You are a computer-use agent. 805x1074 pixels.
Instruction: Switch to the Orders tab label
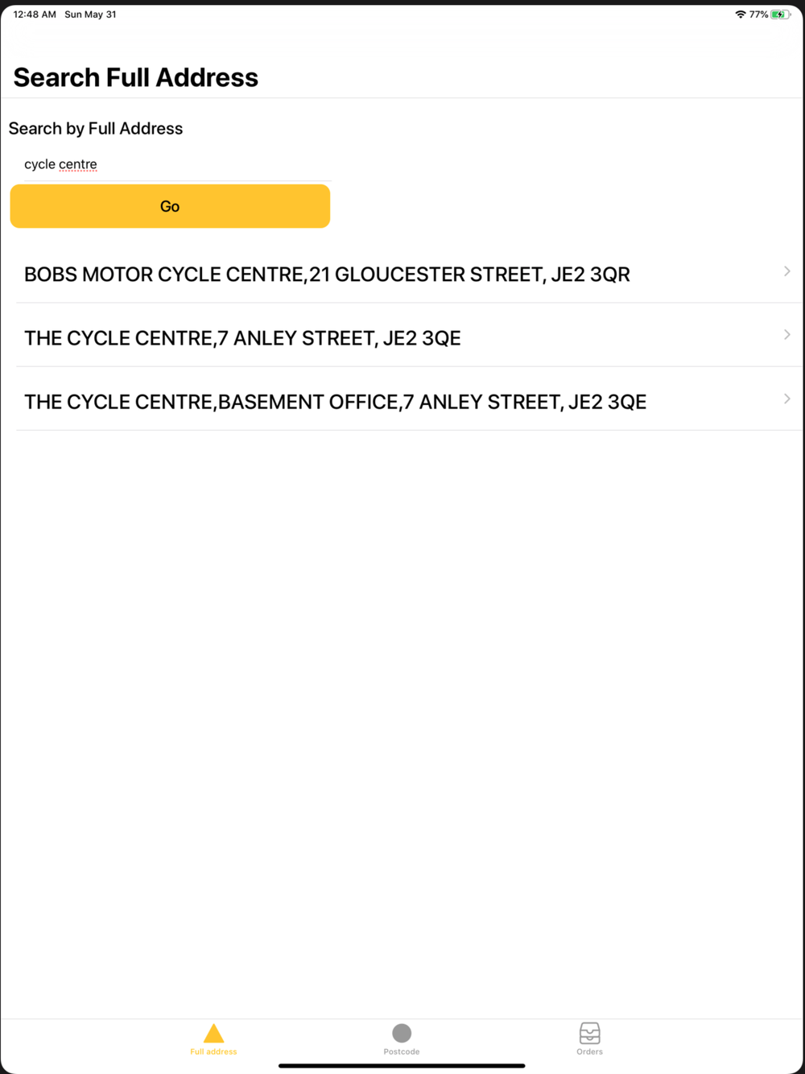(589, 1051)
